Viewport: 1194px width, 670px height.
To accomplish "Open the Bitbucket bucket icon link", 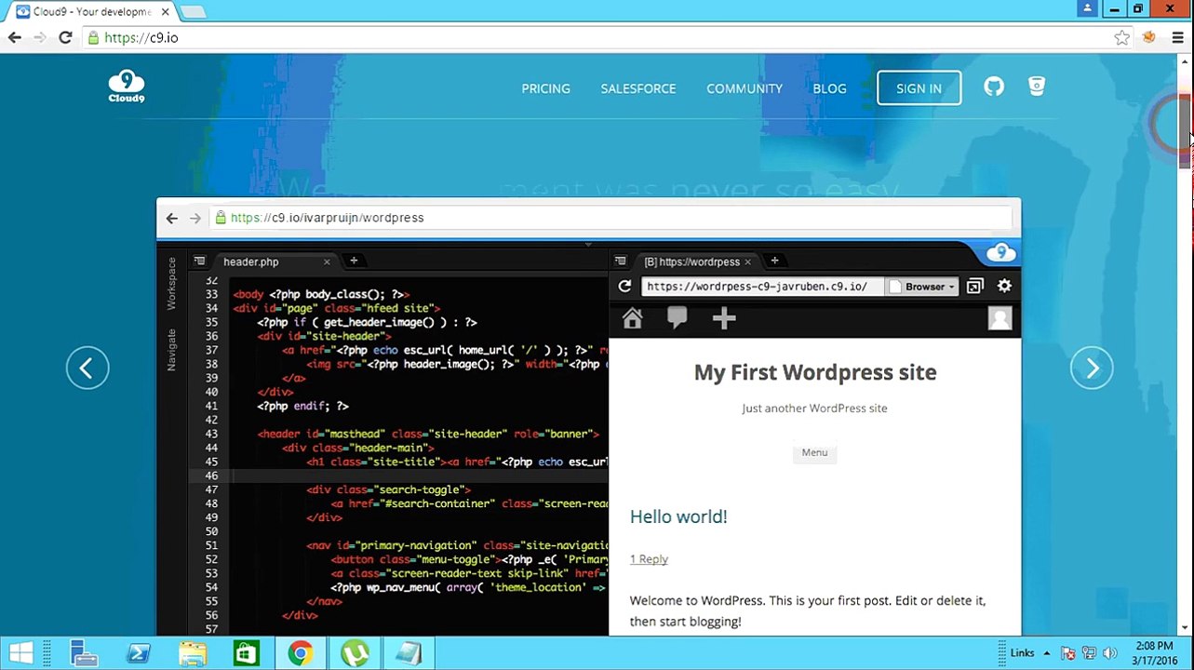I will click(1037, 87).
